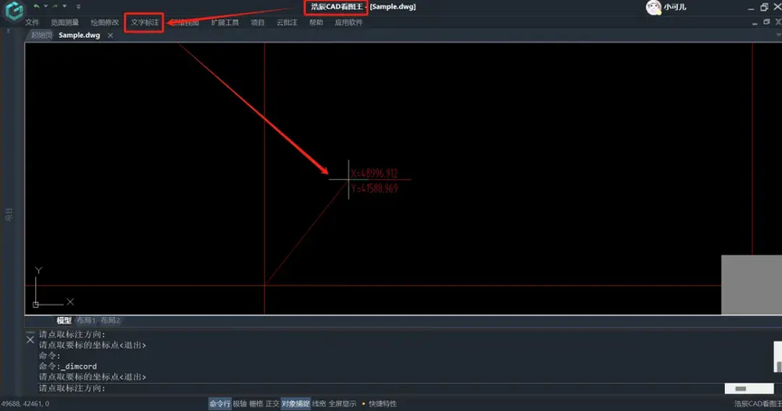Open the 扩展工具 menu
The height and width of the screenshot is (411, 782).
pyautogui.click(x=225, y=23)
